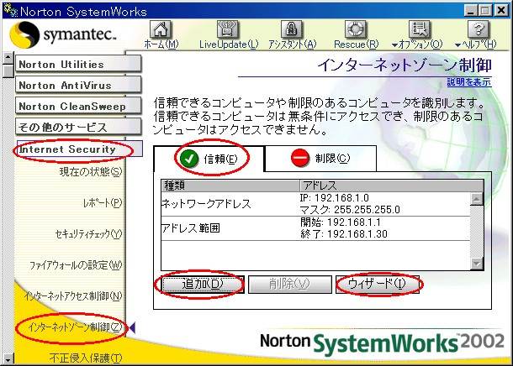Close the Norton SystemWorks window

pyautogui.click(x=501, y=11)
